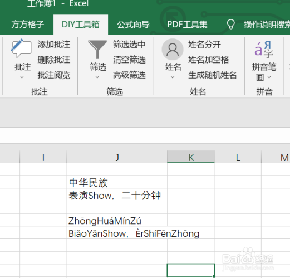Switch to the 方方格子 tab
This screenshot has width=290, height=278.
click(28, 25)
